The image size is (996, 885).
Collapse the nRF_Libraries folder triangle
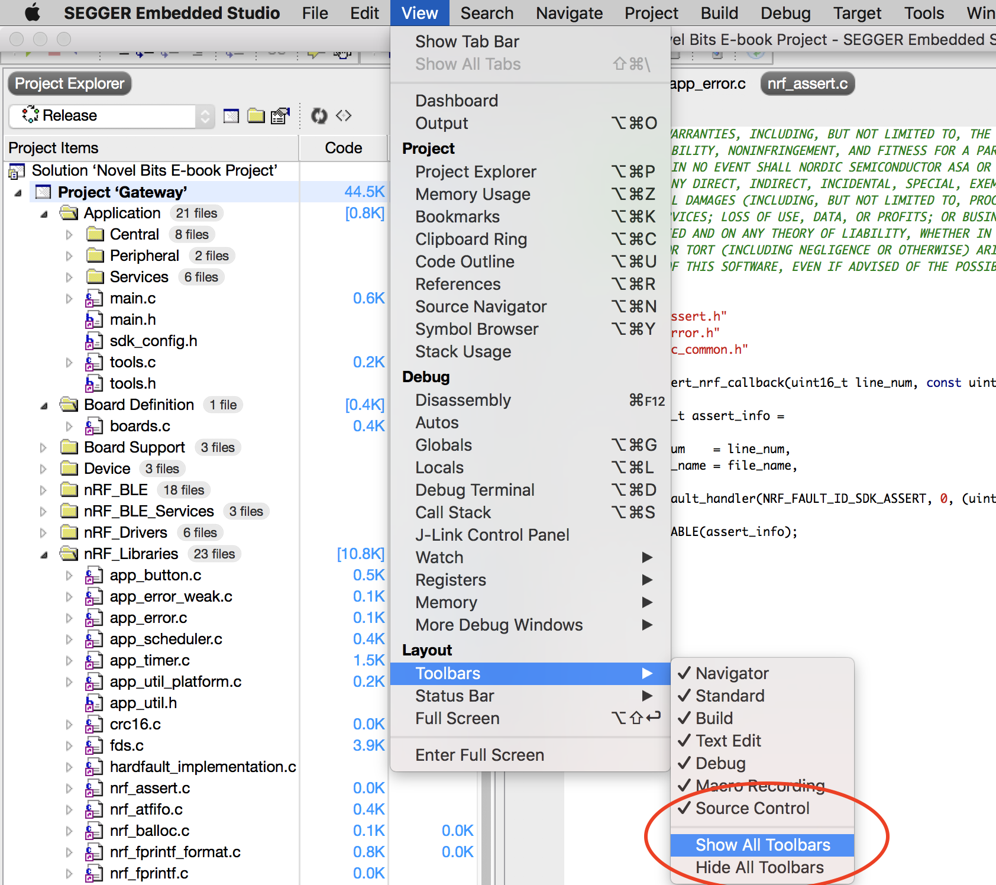[x=44, y=555]
